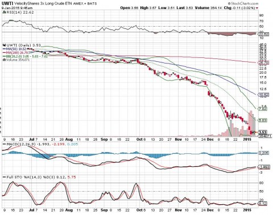Click the 80 label on the stochastic axis
Image resolution: width=273 pixels, height=215 pixels.
(x=262, y=183)
